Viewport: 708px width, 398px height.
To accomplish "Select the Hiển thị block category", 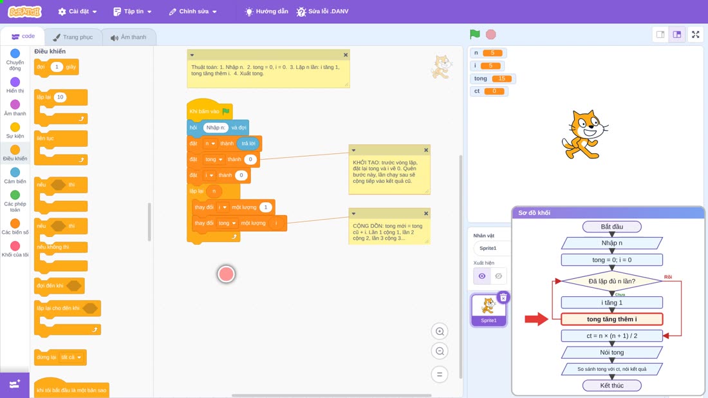I will (x=15, y=85).
